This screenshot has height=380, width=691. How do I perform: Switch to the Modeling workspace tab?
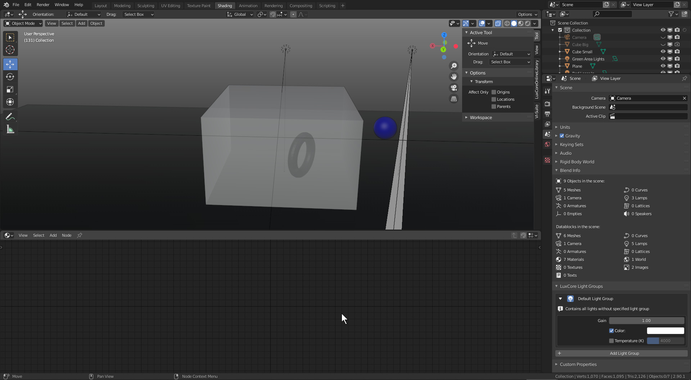pyautogui.click(x=122, y=6)
